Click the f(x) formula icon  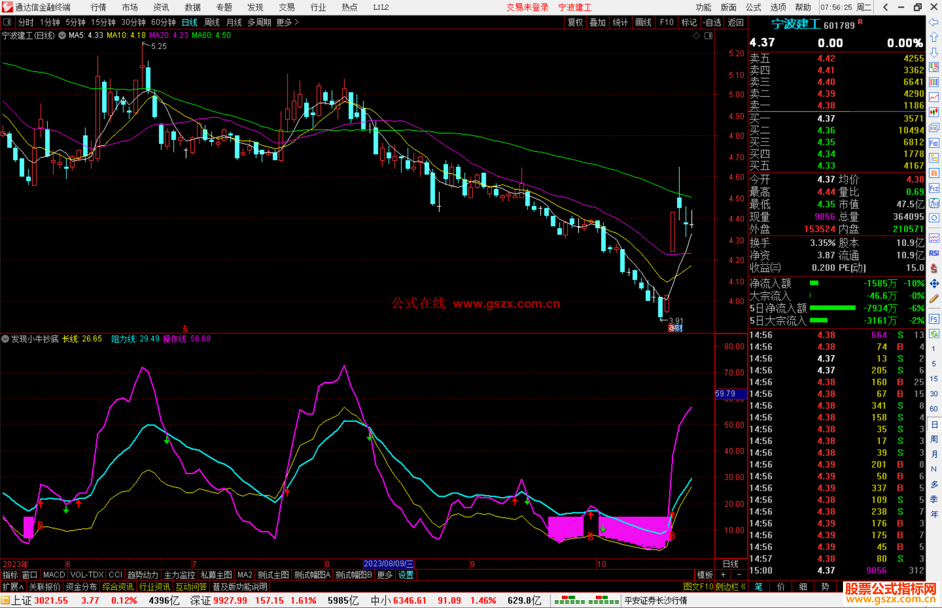point(934,203)
